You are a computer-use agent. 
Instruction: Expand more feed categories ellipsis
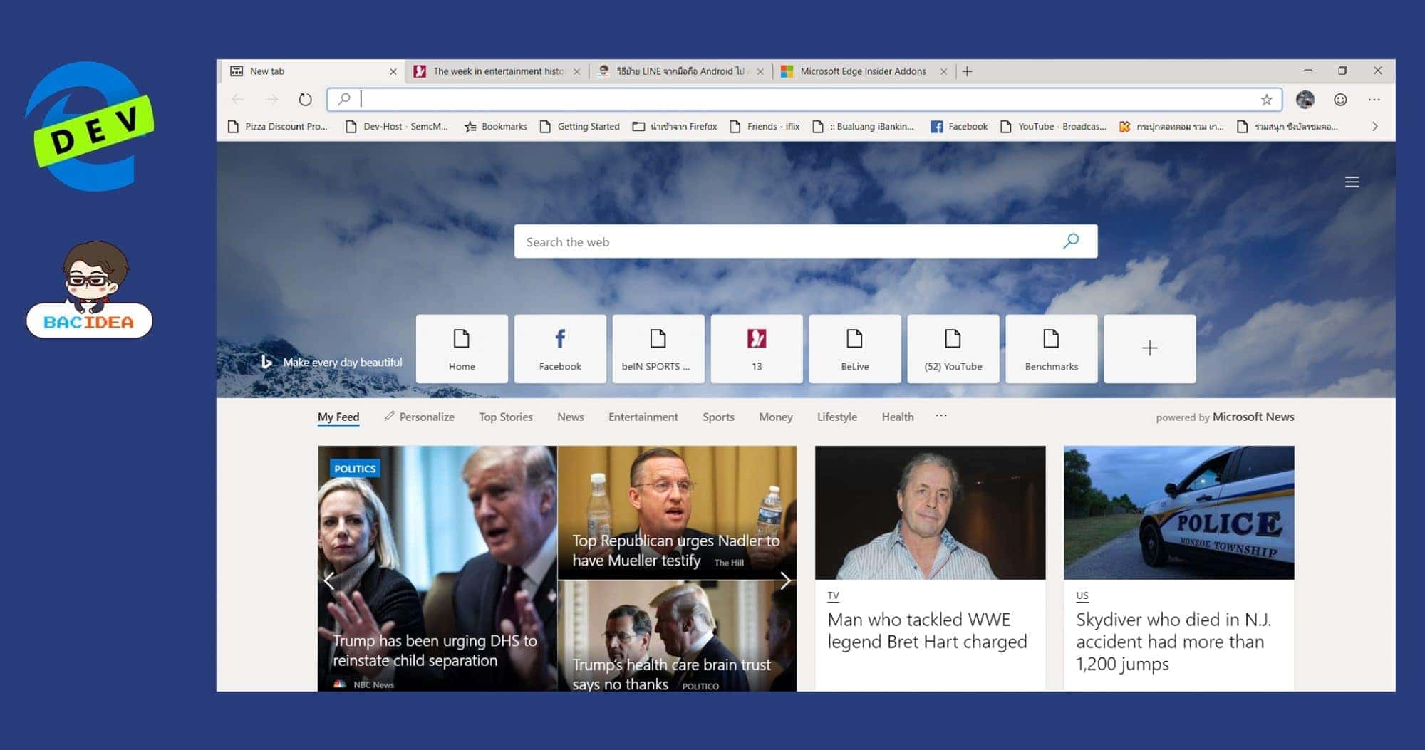pyautogui.click(x=941, y=416)
